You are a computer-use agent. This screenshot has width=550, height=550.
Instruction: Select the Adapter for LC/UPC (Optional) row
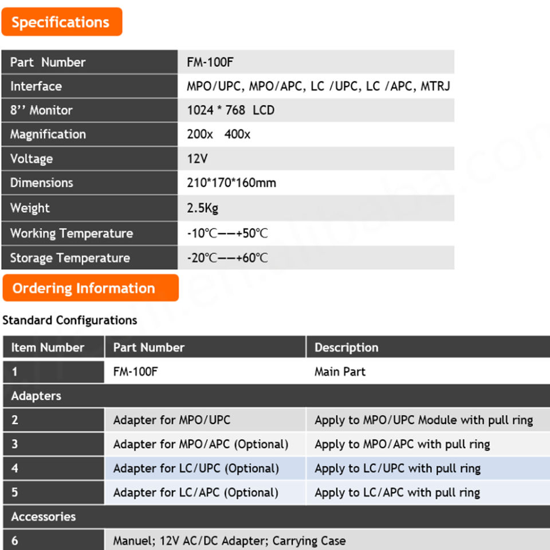click(276, 468)
